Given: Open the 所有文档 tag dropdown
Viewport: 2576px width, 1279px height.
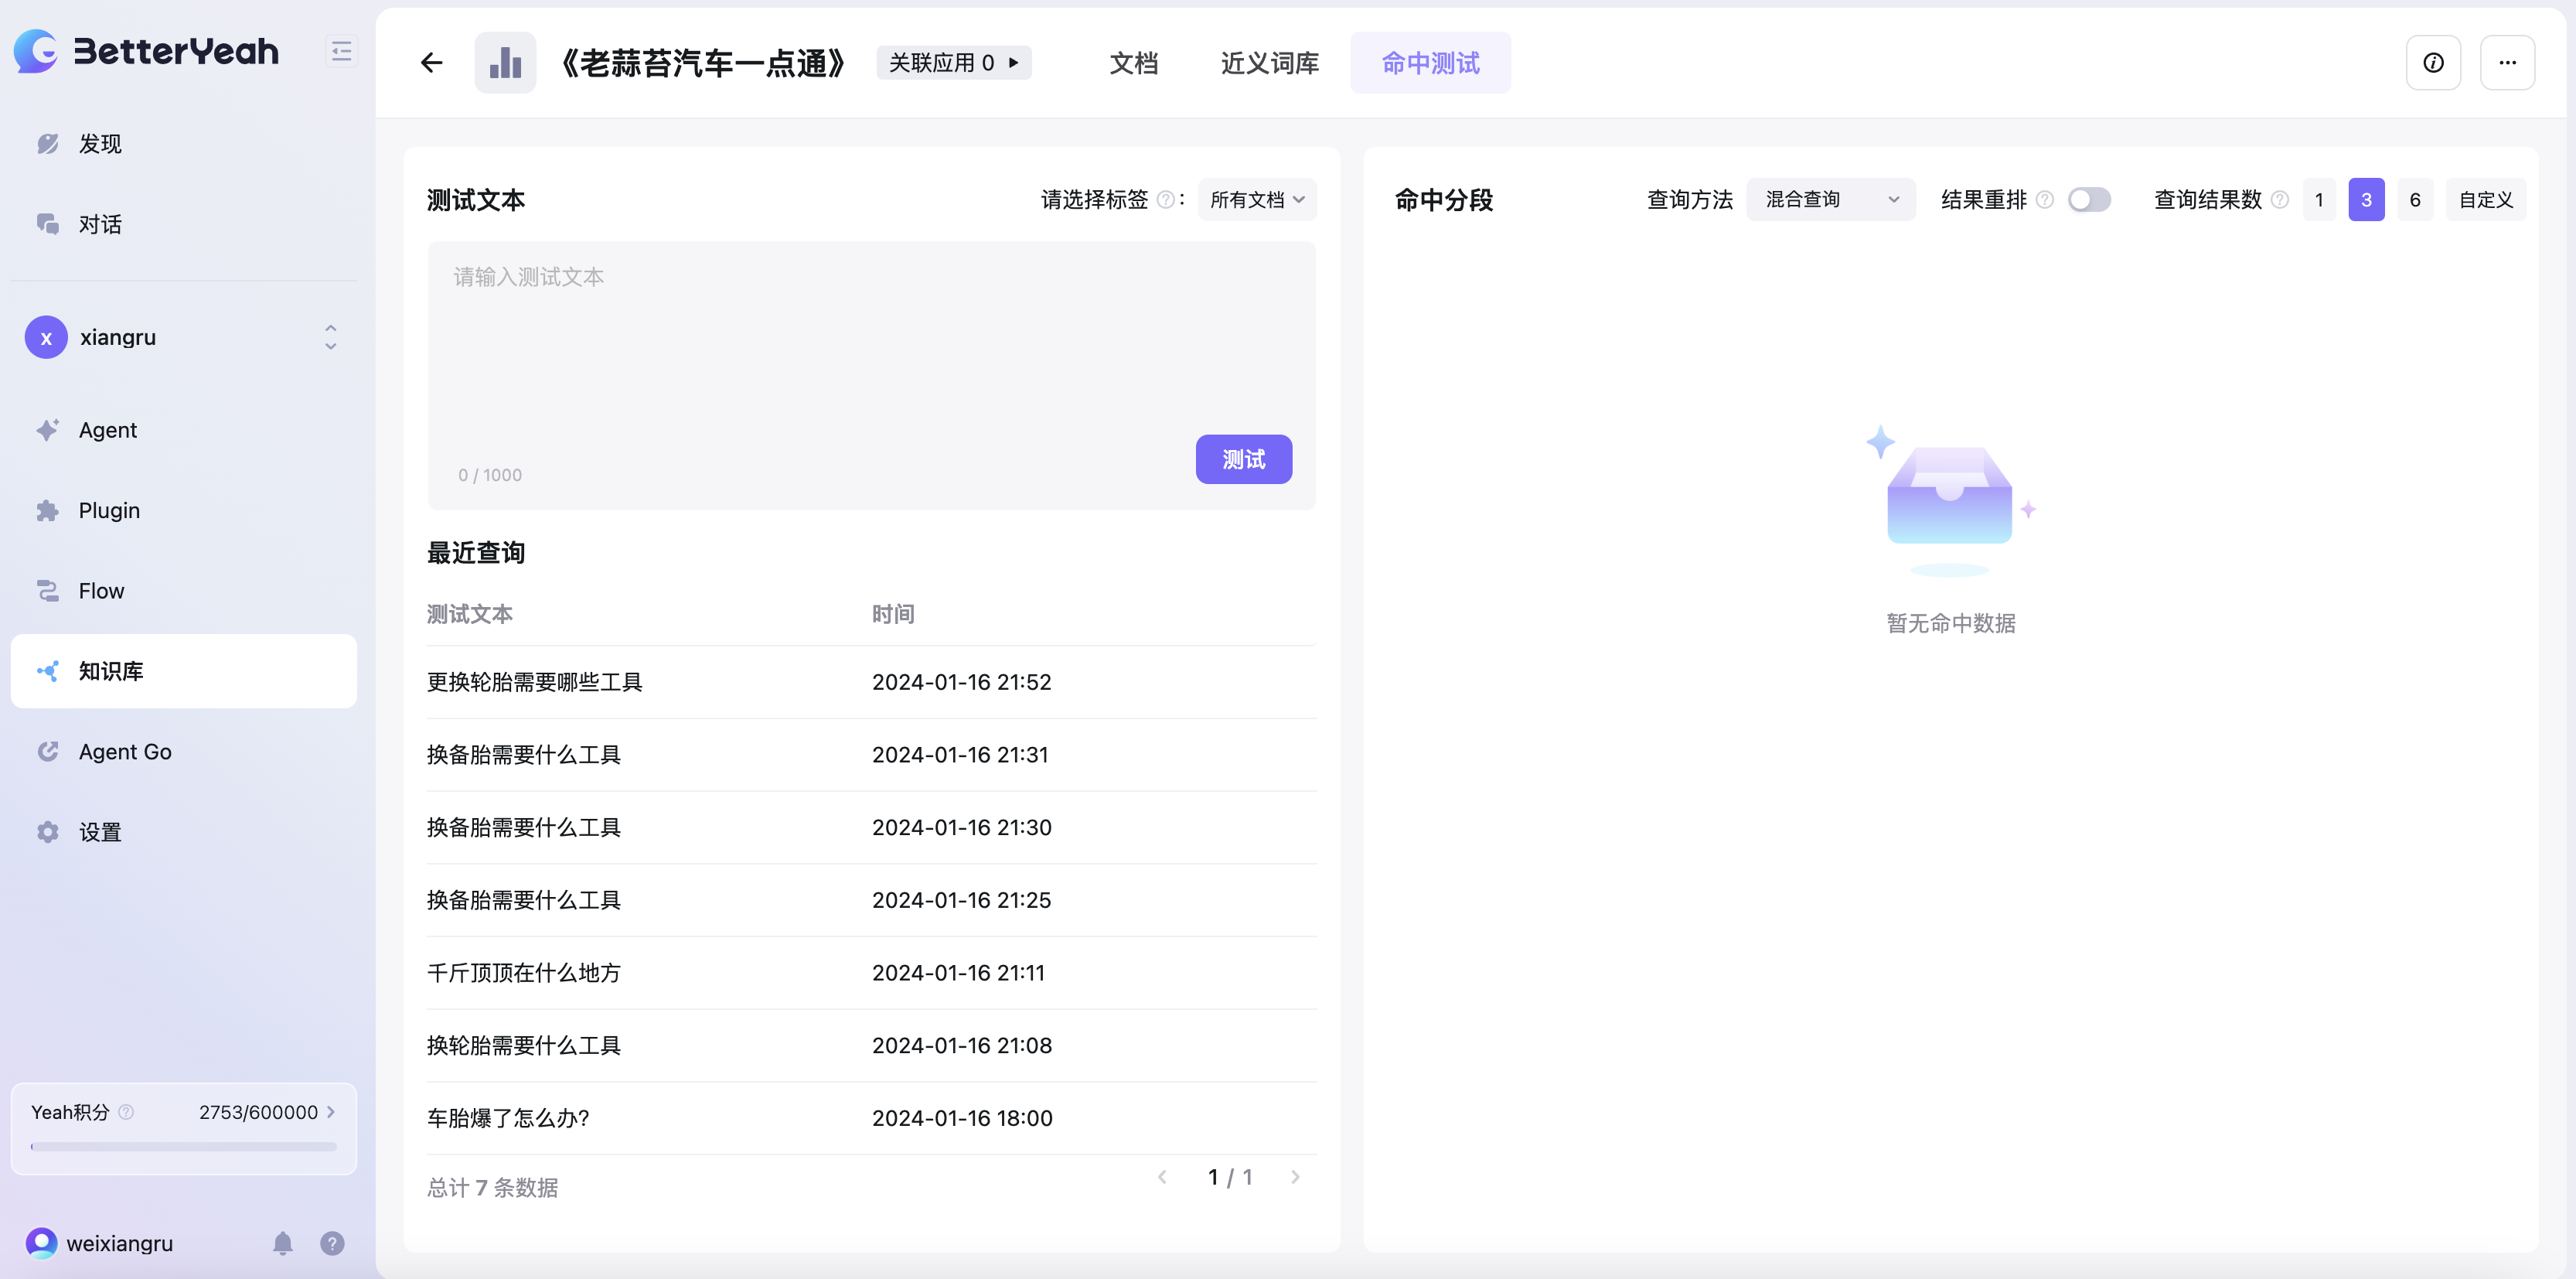Looking at the screenshot, I should 1257,200.
